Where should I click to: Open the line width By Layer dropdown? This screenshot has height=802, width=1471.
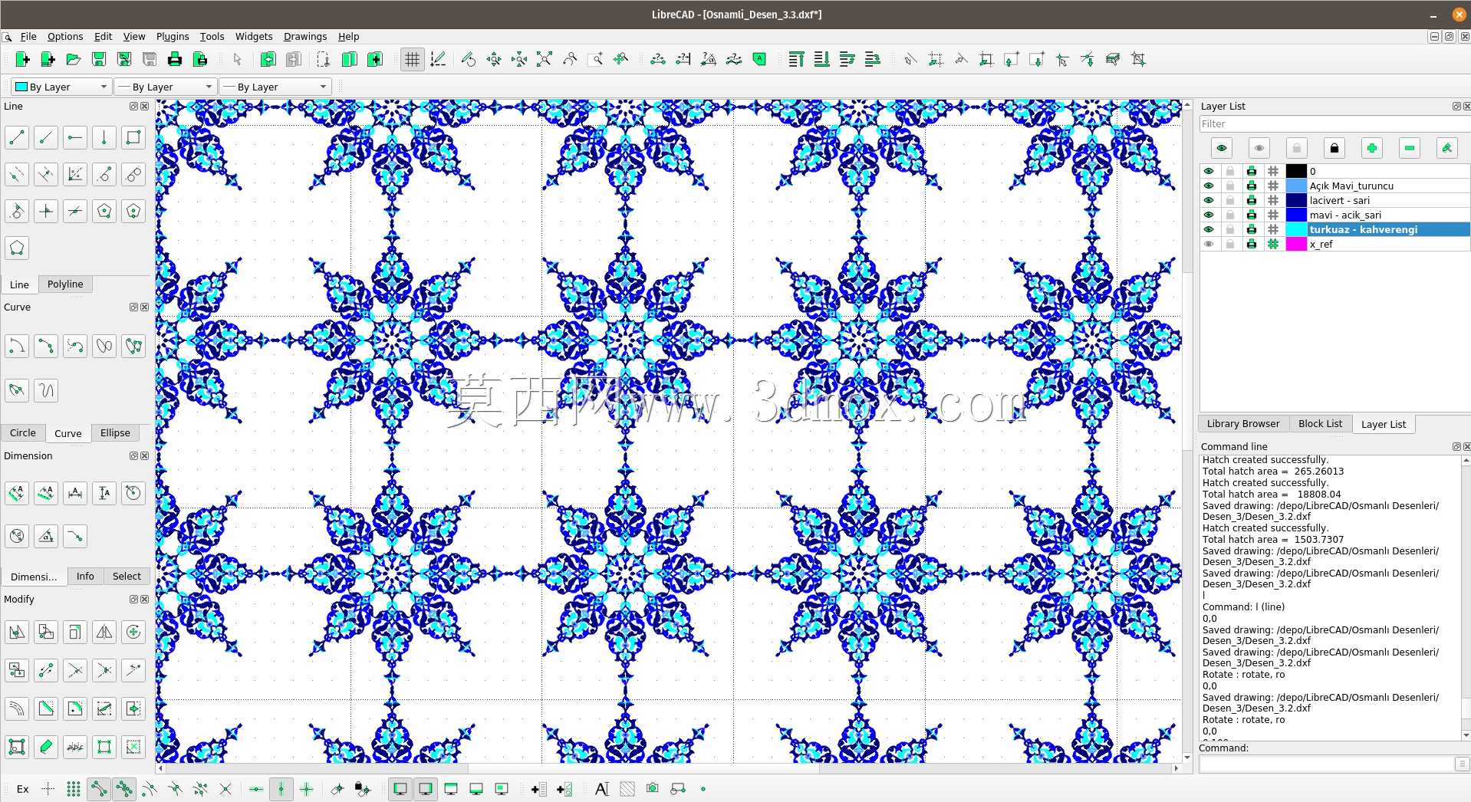coord(165,87)
